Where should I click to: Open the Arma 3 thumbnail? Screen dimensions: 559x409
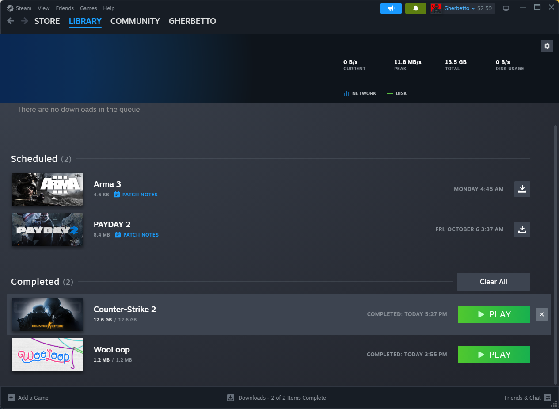(47, 189)
